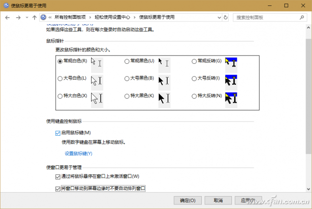Image resolution: width=312 pixels, height=209 pixels.
Task: Open the 设置鼠标键(Y) link
Action: [78, 153]
